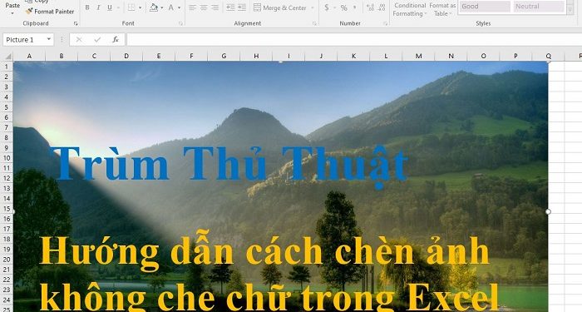Toggle Italic formatting
Screen dimensions: 582x312
coord(98,7)
